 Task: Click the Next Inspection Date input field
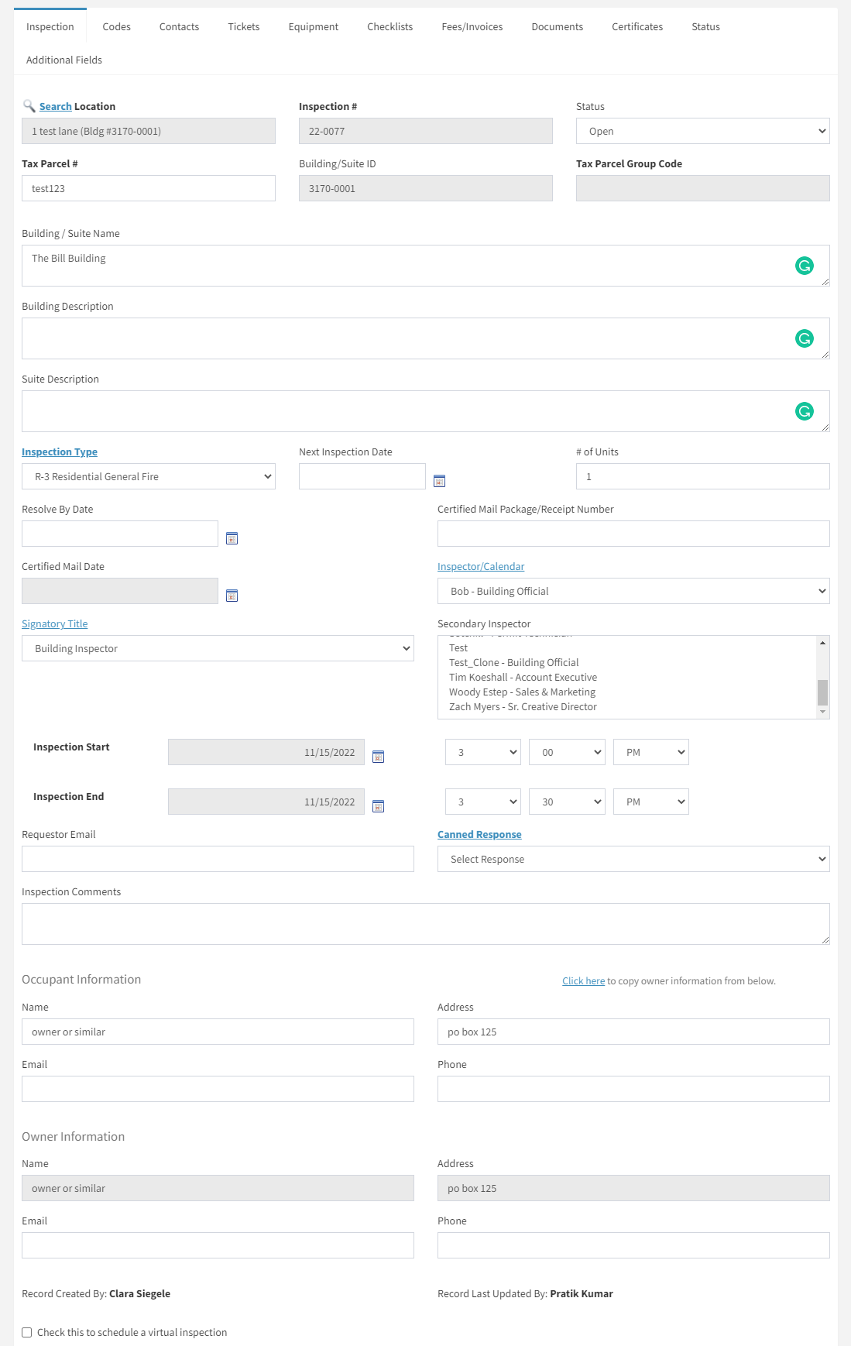click(362, 476)
